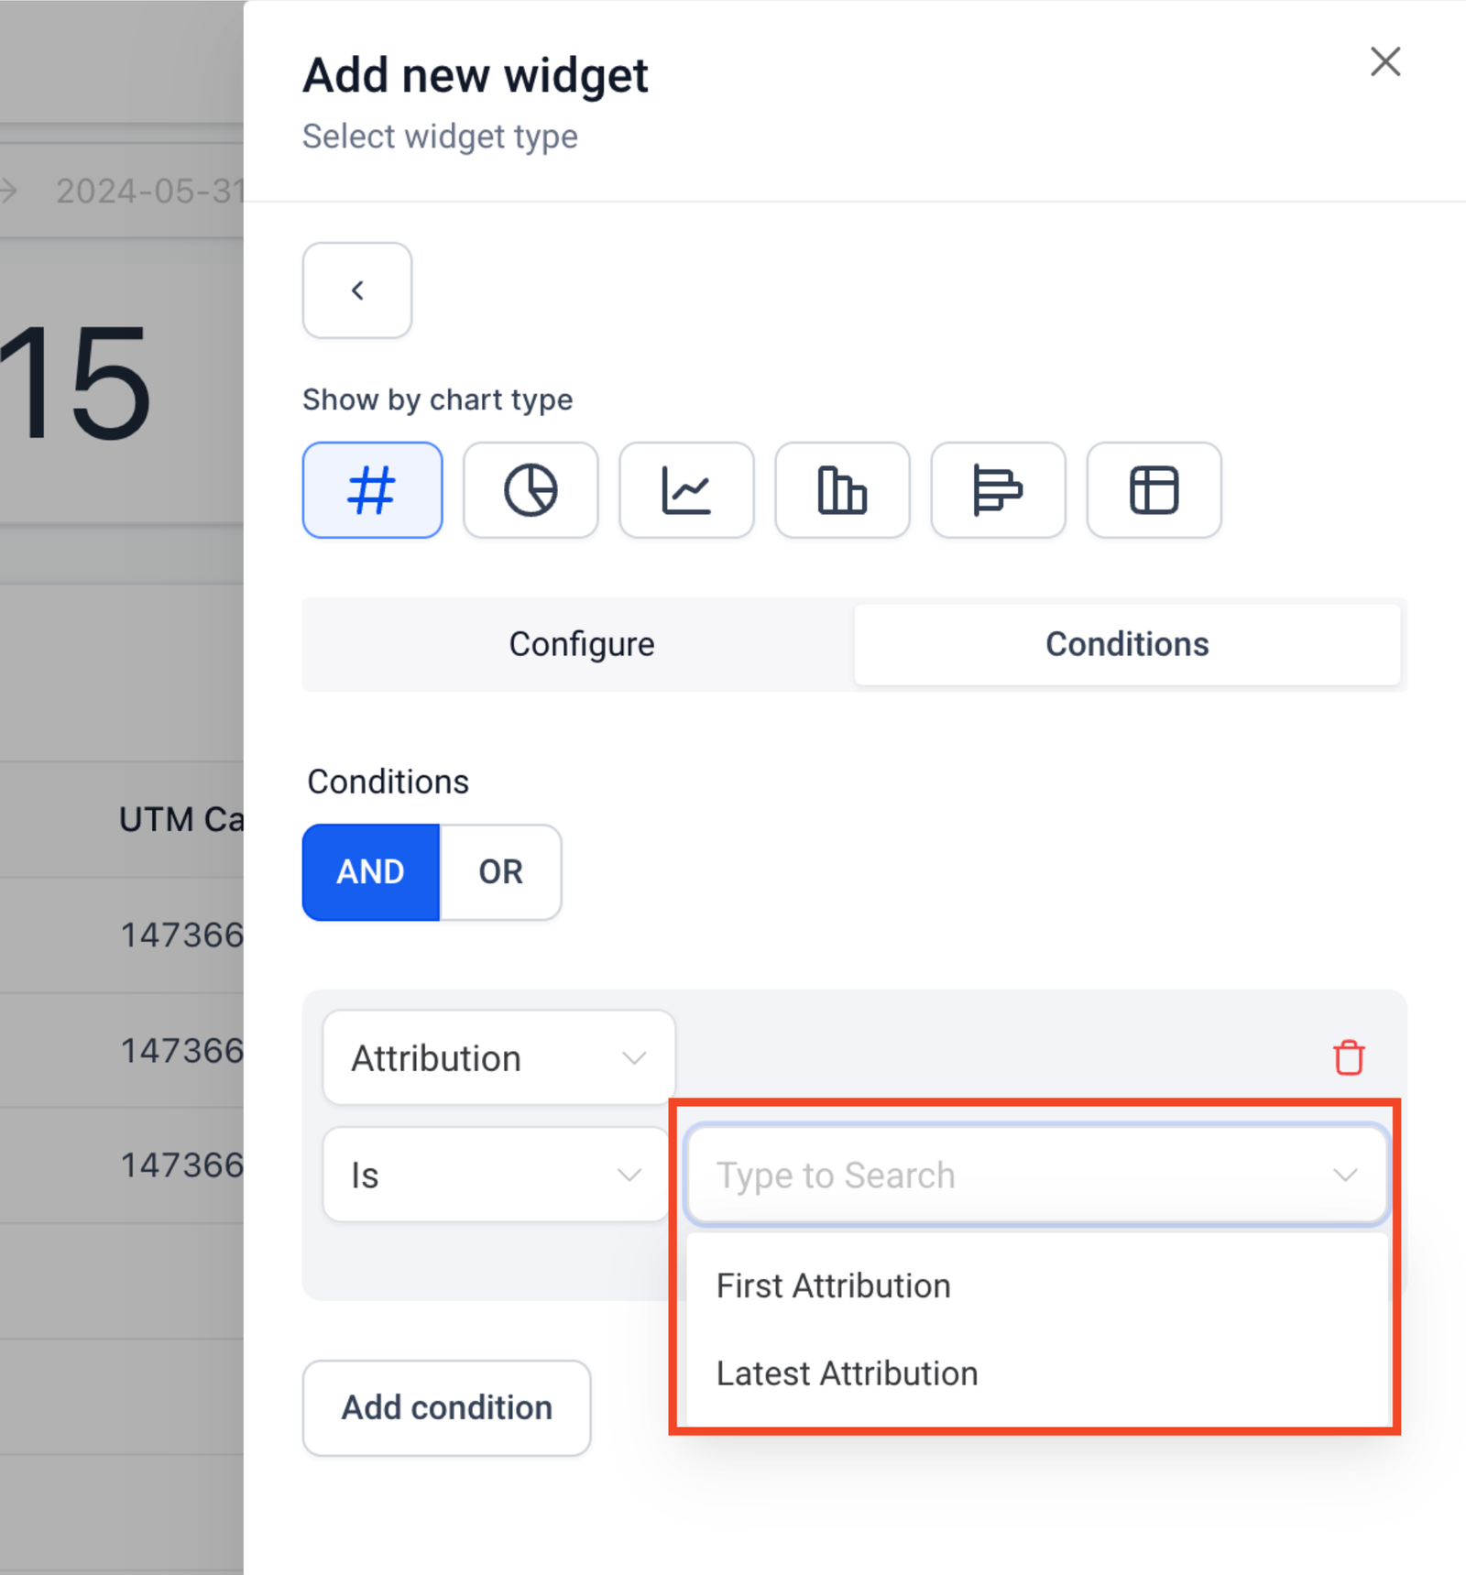Screen dimensions: 1466x1575
Task: Expand the 'Is' operator dropdown
Action: pos(496,1175)
